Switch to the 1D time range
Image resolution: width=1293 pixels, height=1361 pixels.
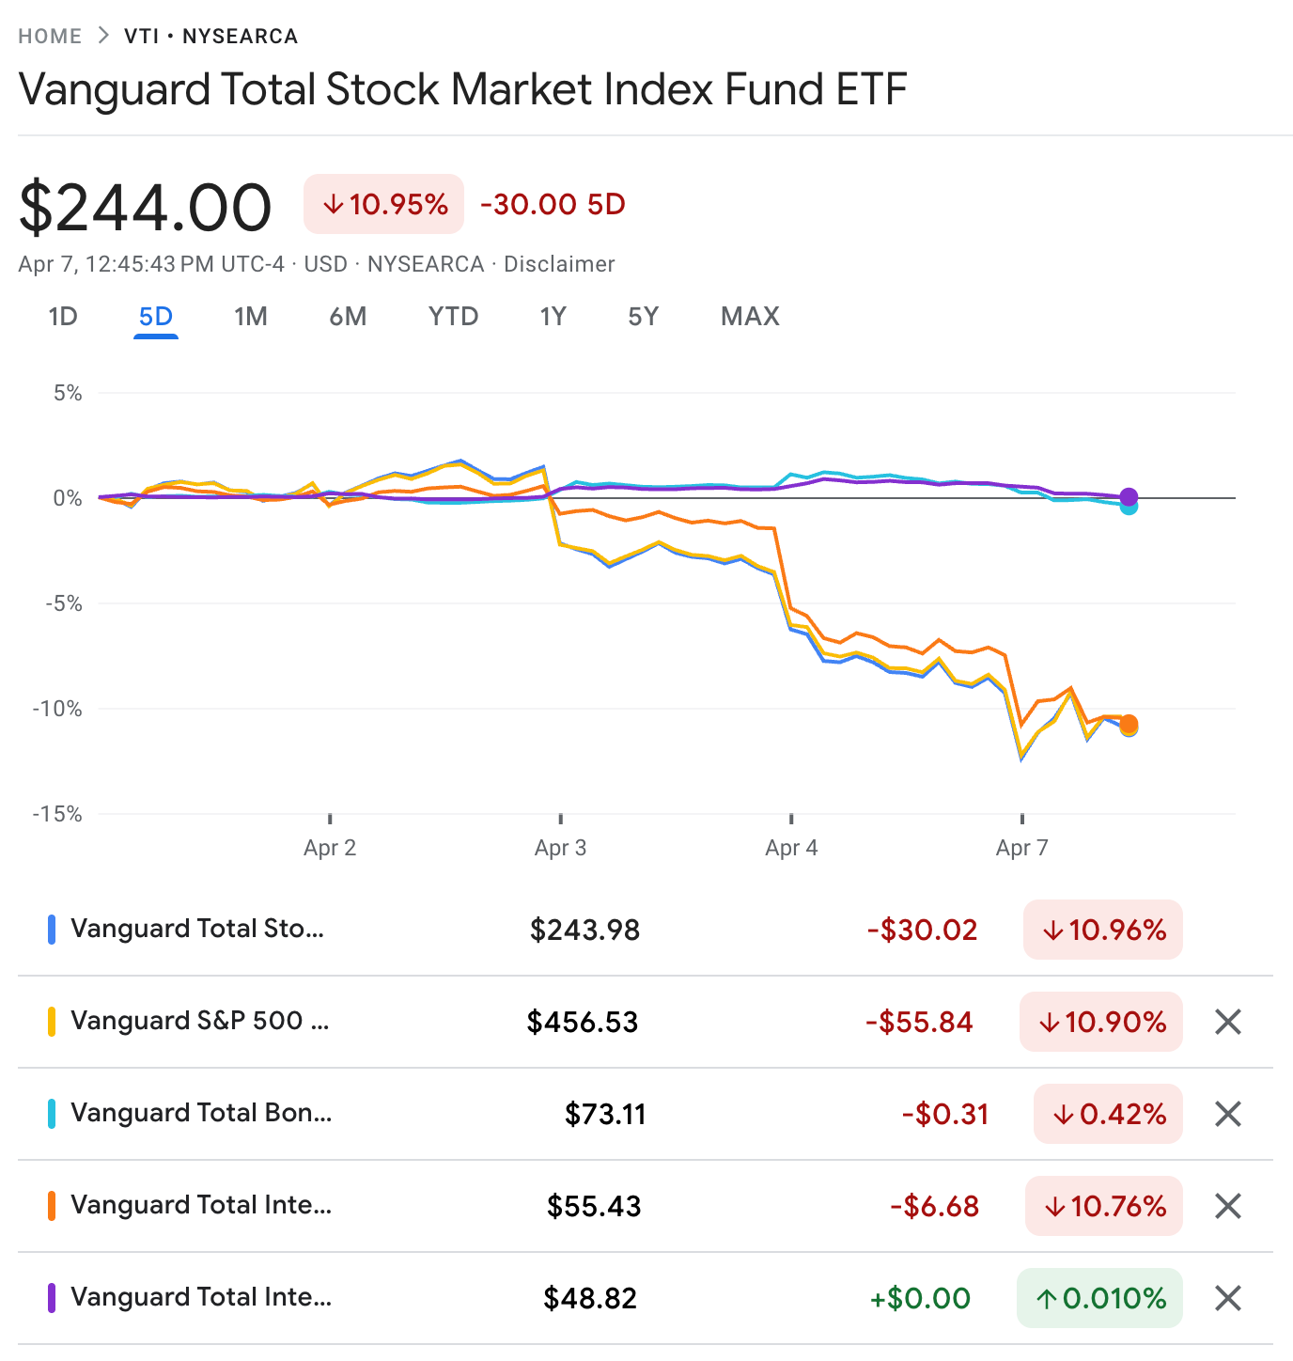tap(63, 317)
